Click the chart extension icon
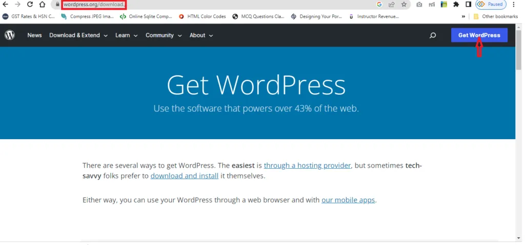Image resolution: width=525 pixels, height=245 pixels. 432,4
